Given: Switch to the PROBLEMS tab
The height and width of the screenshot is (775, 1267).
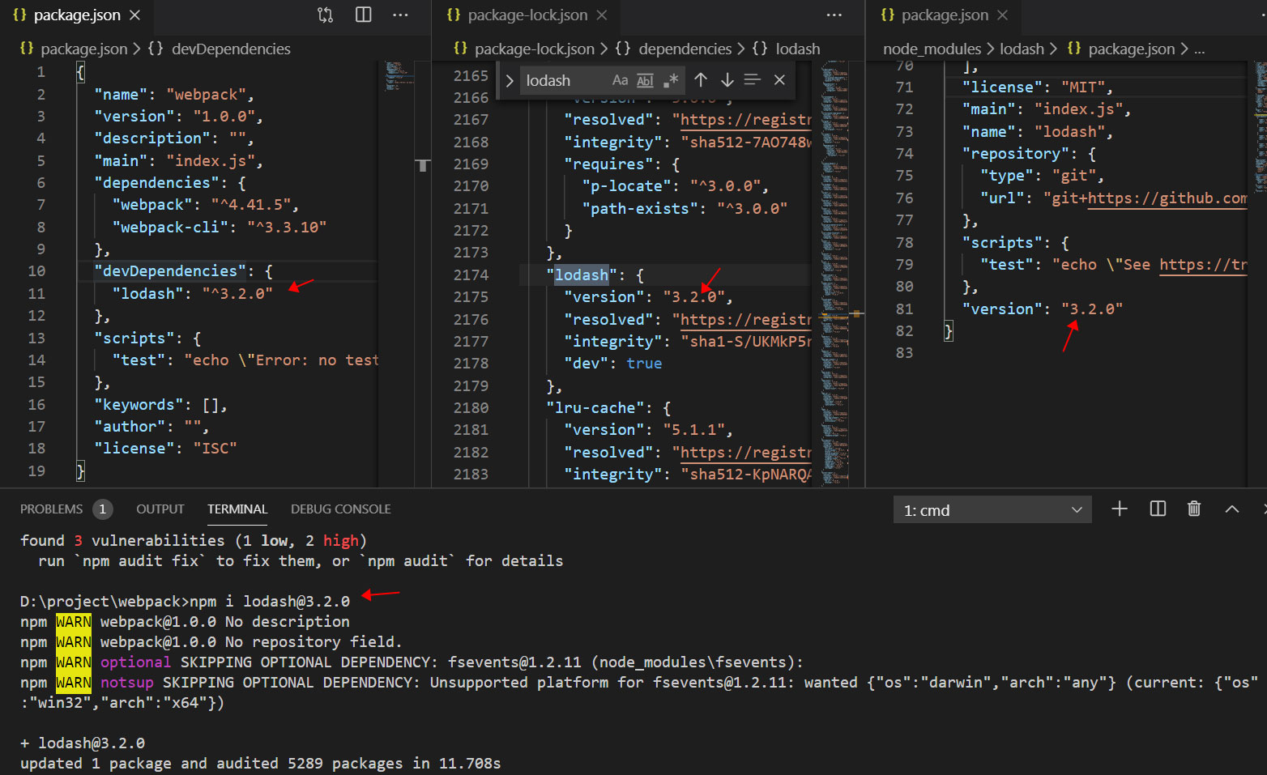Looking at the screenshot, I should (x=51, y=509).
